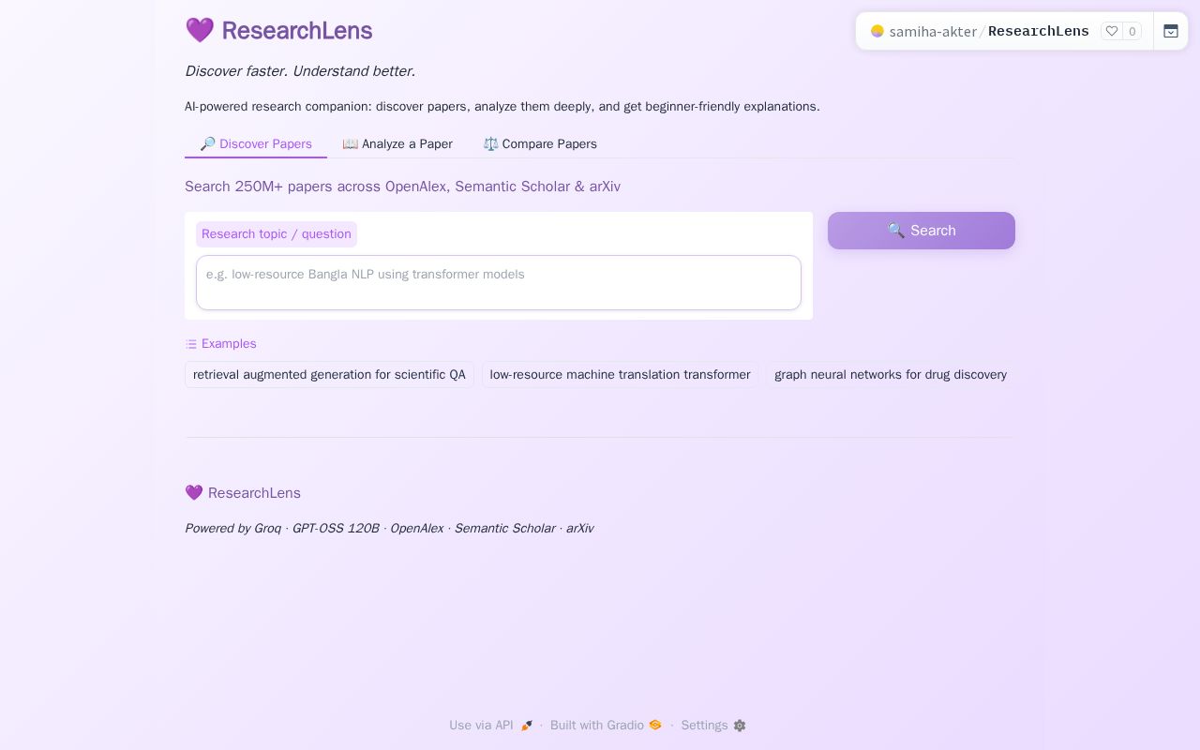The height and width of the screenshot is (750, 1200).
Task: Click the 'Discover faster. Understand better.' tagline
Action: [x=300, y=71]
